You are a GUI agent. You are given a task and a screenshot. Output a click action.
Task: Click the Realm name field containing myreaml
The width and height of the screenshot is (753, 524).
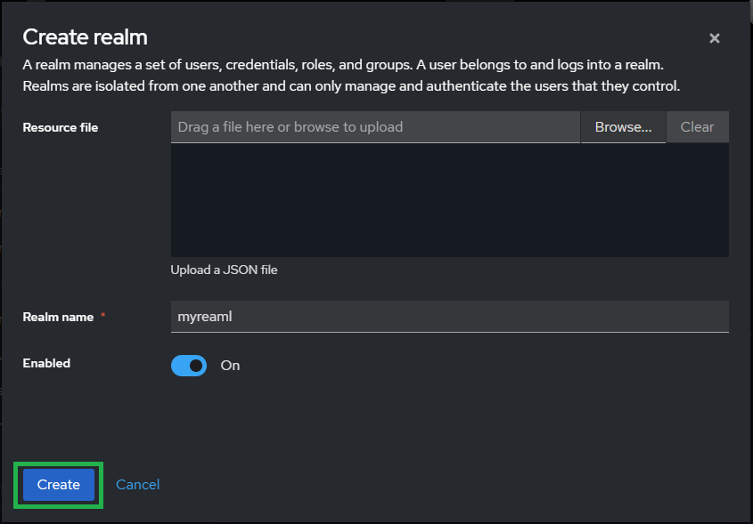[x=449, y=317]
